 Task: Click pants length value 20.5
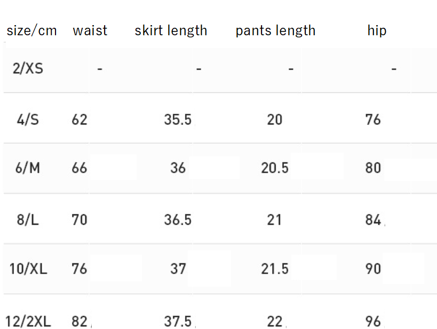point(275,168)
